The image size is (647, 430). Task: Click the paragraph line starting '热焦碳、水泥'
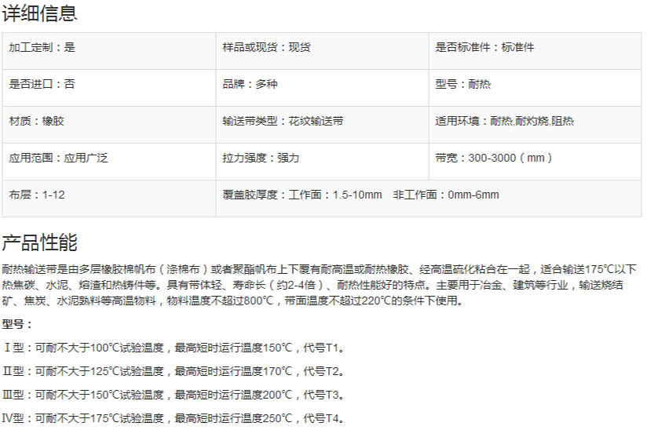click(x=313, y=285)
